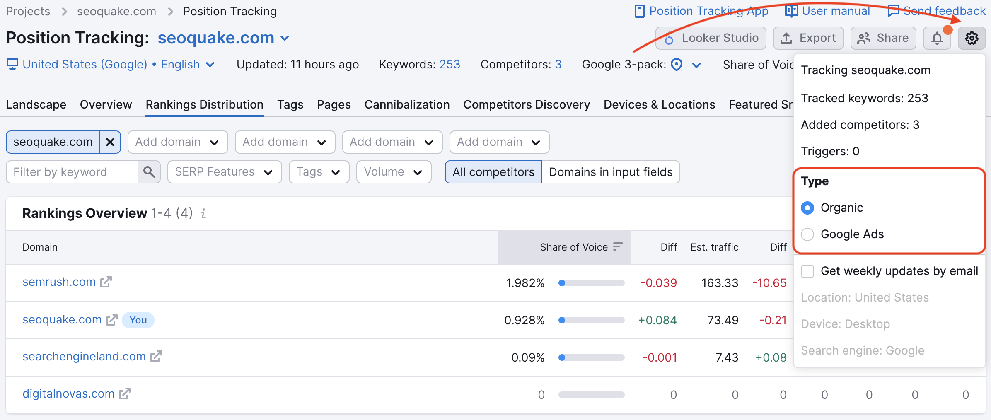Switch to the Tags tab
This screenshot has height=420, width=991.
290,104
